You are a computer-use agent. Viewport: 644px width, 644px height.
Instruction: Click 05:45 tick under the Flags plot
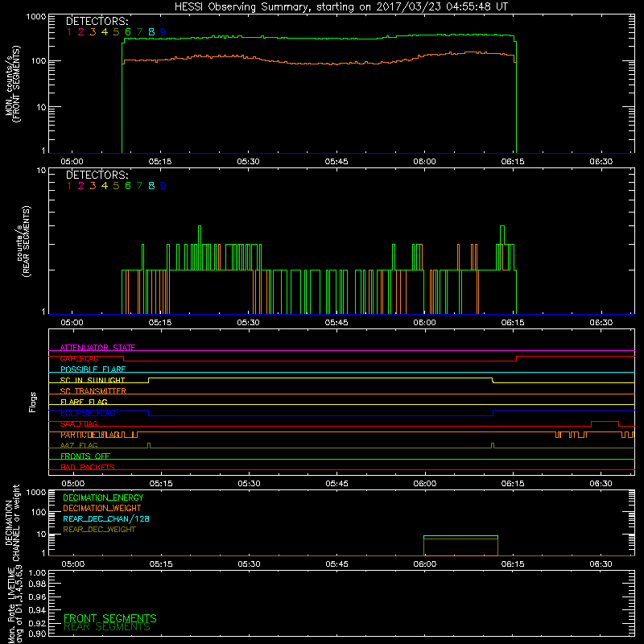pyautogui.click(x=336, y=484)
